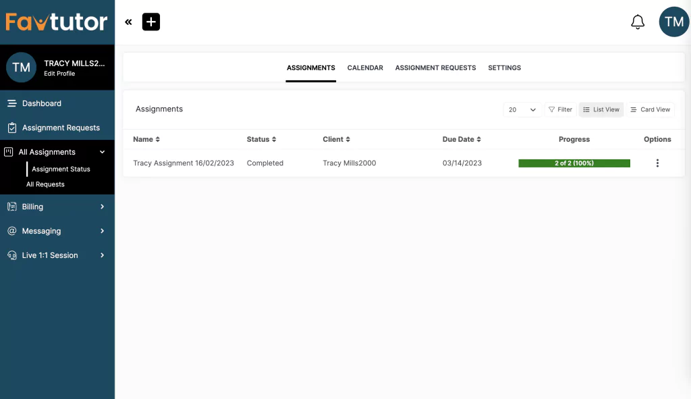Open Billing label in sidebar
The width and height of the screenshot is (691, 399).
[x=32, y=207]
